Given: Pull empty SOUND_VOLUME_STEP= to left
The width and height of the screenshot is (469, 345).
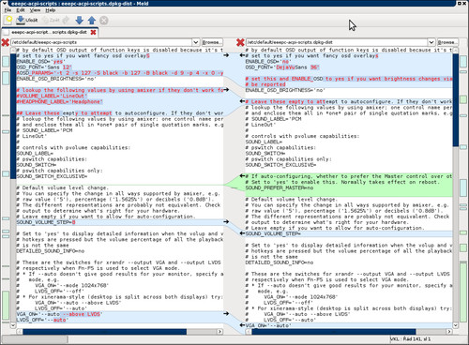Looking at the screenshot, I should click(242, 233).
